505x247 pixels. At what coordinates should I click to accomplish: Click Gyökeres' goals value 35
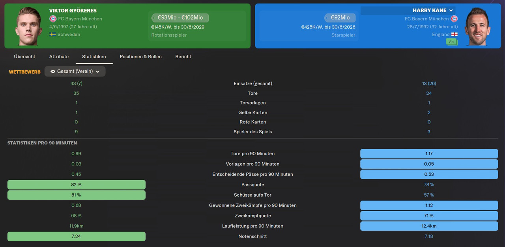[77, 93]
